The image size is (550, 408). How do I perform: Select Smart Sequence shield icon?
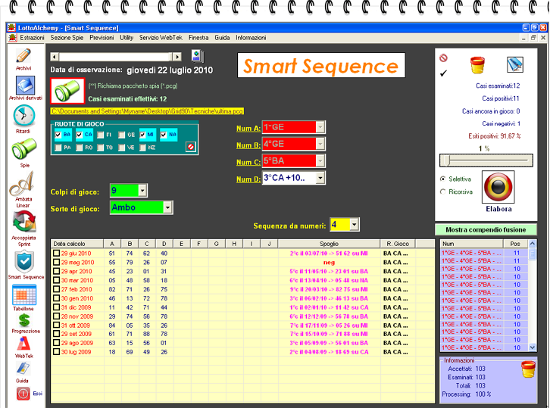click(x=24, y=262)
